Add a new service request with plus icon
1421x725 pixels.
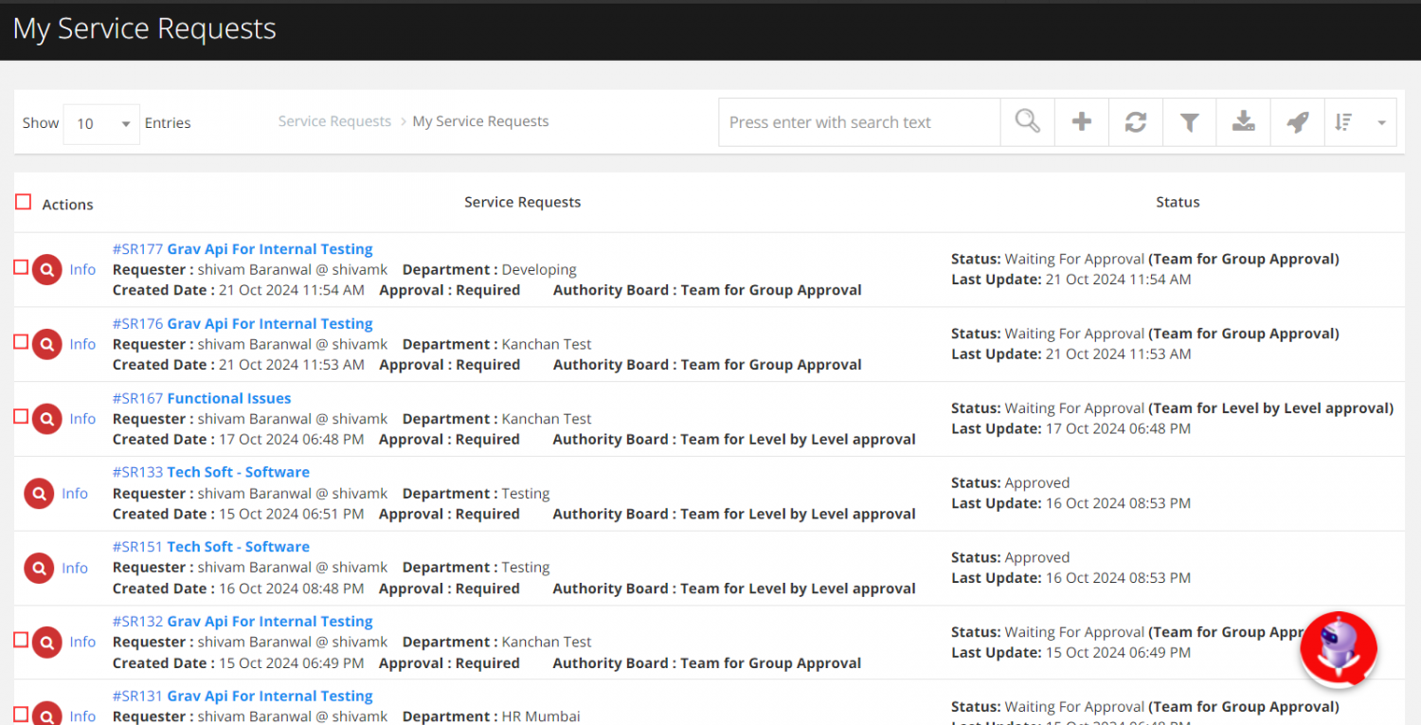pyautogui.click(x=1082, y=122)
